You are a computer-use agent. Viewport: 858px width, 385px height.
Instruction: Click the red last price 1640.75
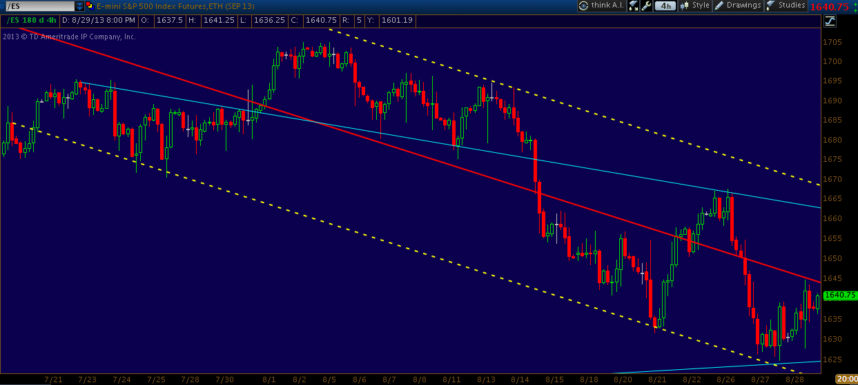click(830, 6)
